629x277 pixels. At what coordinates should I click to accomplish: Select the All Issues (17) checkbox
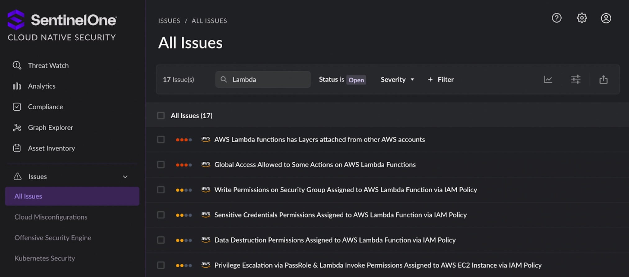click(x=161, y=116)
